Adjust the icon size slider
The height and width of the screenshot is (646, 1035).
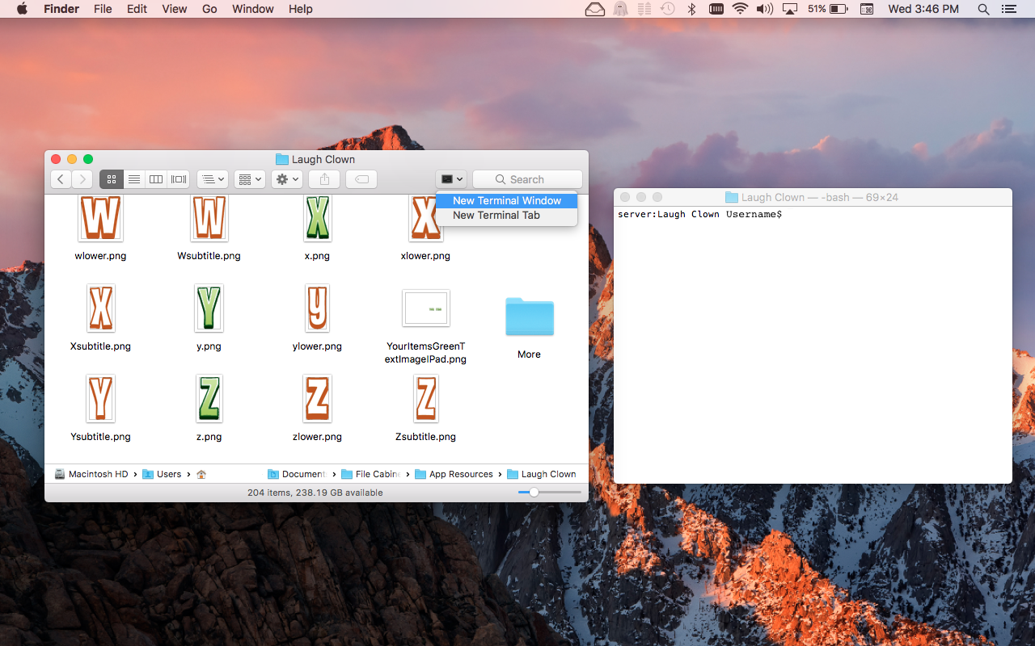(x=534, y=492)
